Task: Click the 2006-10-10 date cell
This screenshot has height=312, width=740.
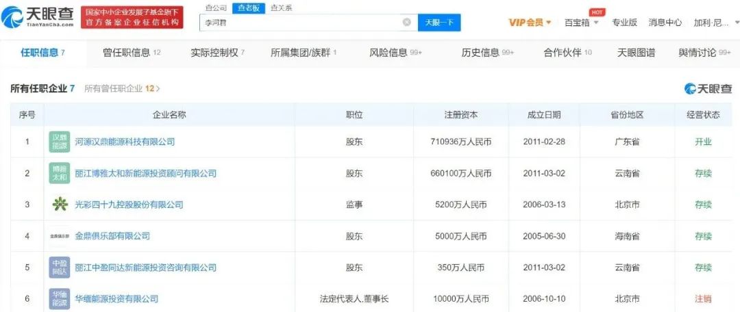Action: 544,299
